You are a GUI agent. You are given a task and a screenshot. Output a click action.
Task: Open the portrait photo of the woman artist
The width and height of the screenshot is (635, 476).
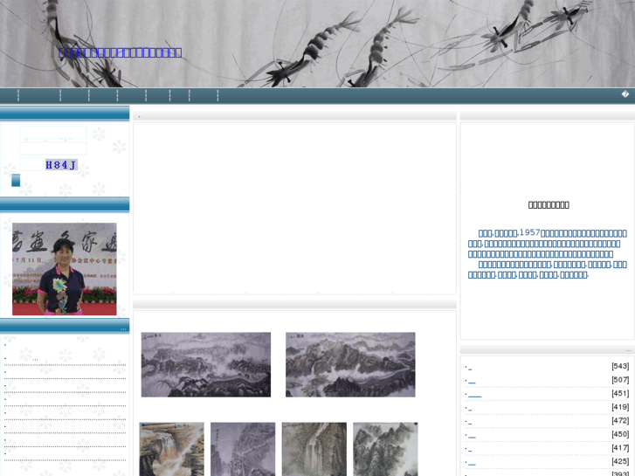[65, 269]
